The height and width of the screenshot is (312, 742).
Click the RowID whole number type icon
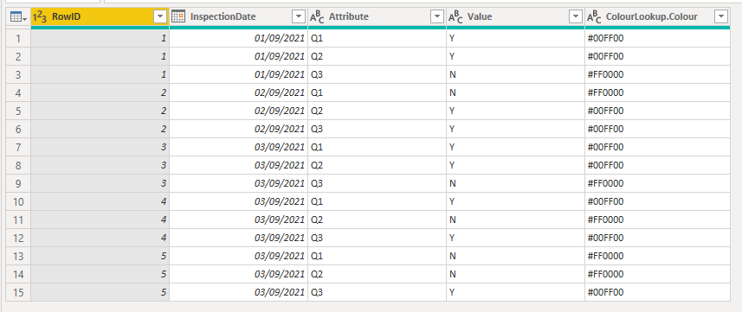[40, 17]
